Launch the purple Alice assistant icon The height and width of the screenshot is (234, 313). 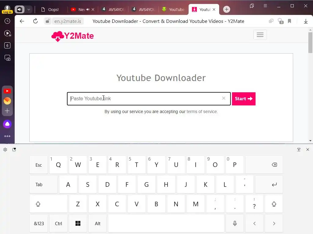pyautogui.click(x=7, y=124)
